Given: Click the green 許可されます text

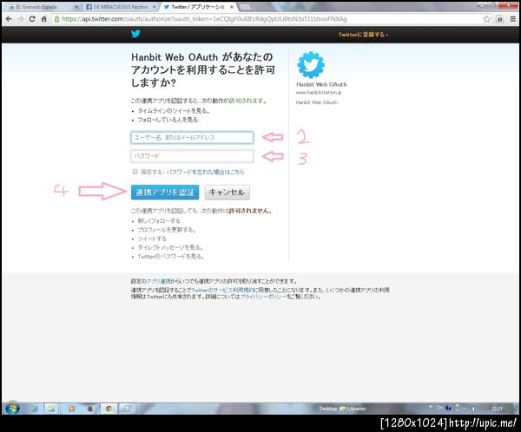Looking at the screenshot, I should 247,101.
